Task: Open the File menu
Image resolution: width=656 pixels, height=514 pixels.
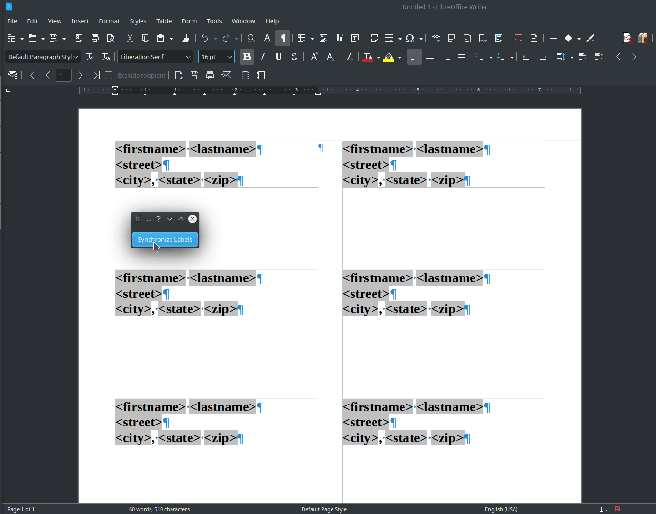Action: tap(12, 21)
